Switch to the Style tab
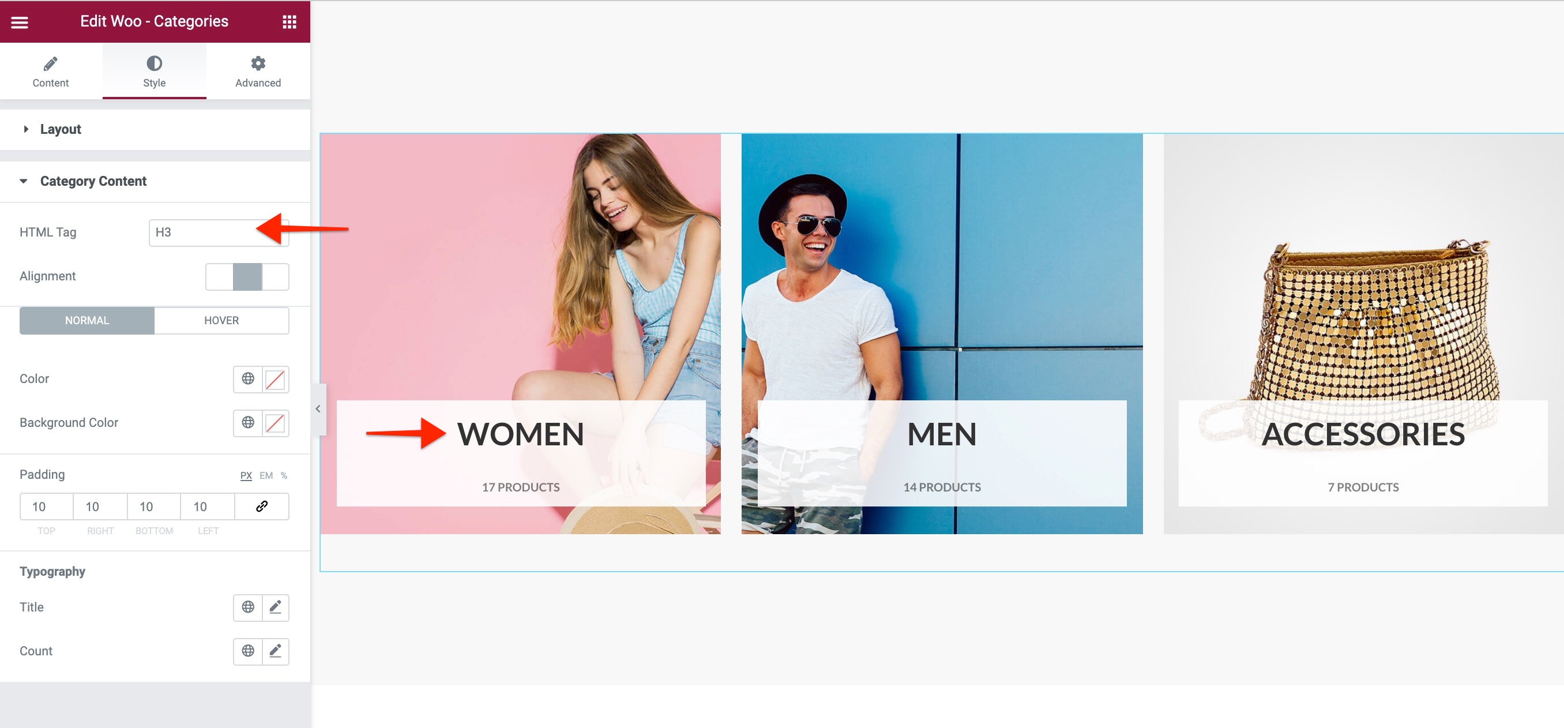Viewport: 1564px width, 728px height. (x=153, y=71)
